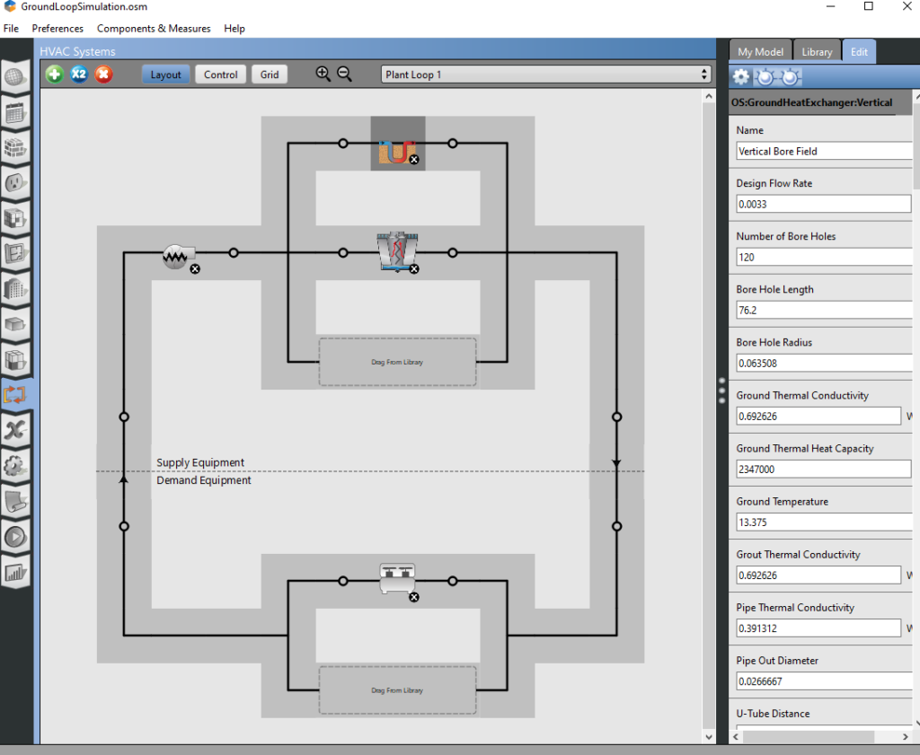Click in the Number of Bore Holes field
The width and height of the screenshot is (920, 755).
coord(822,257)
